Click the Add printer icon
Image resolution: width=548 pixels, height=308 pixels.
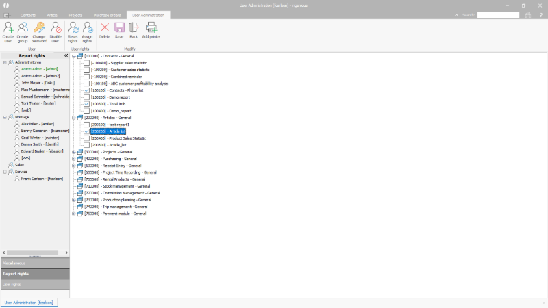151,27
